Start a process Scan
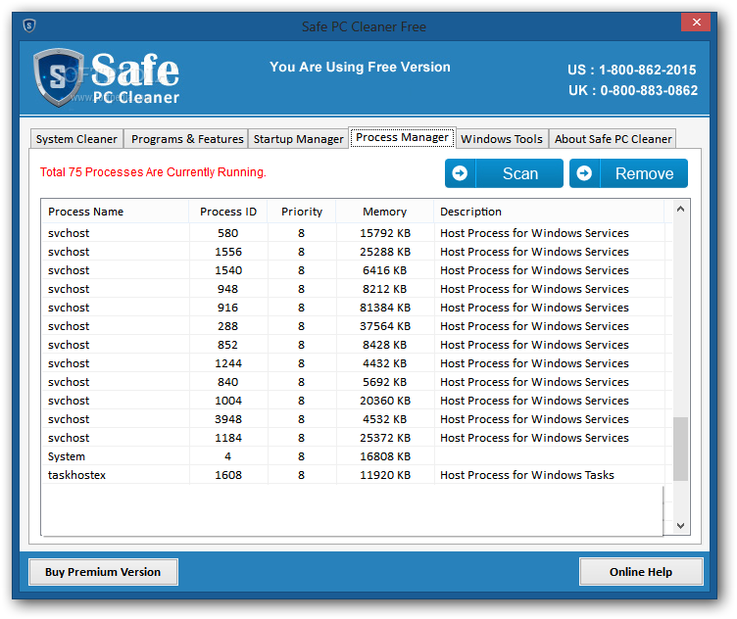The width and height of the screenshot is (737, 619). coord(504,173)
